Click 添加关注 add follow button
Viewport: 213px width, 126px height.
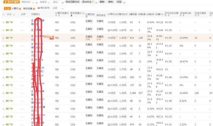(88, 2)
